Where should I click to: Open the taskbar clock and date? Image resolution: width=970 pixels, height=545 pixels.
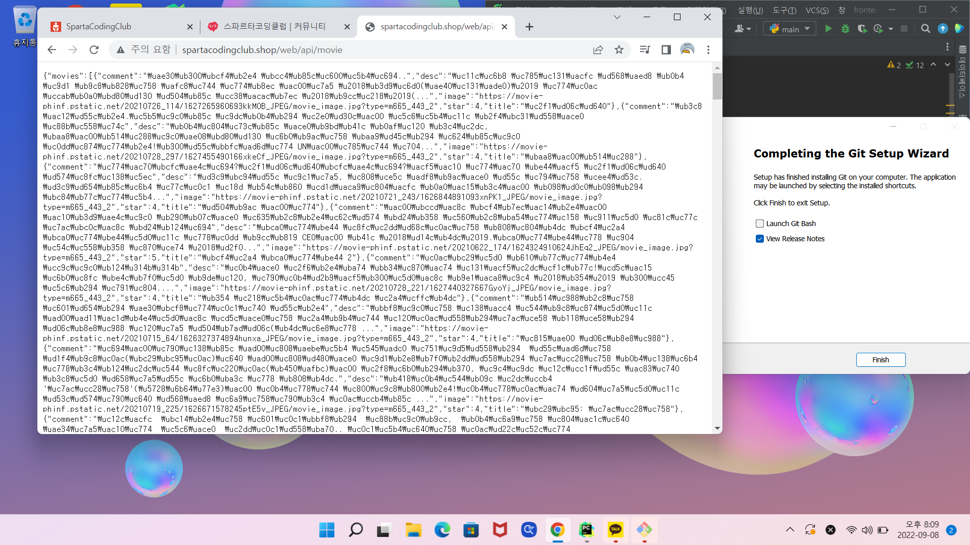point(918,530)
